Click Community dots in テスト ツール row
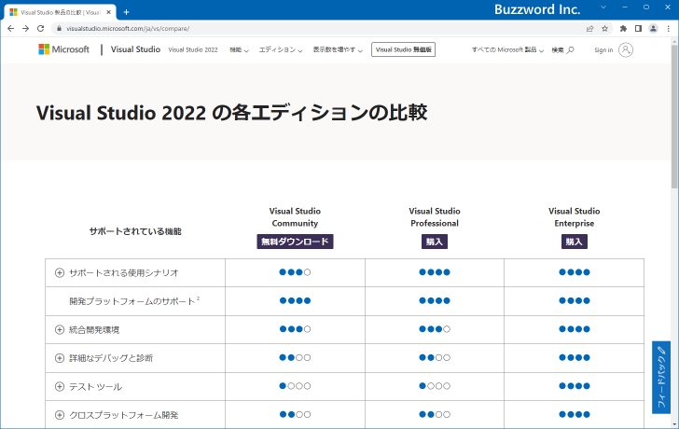The width and height of the screenshot is (679, 429). coord(295,386)
